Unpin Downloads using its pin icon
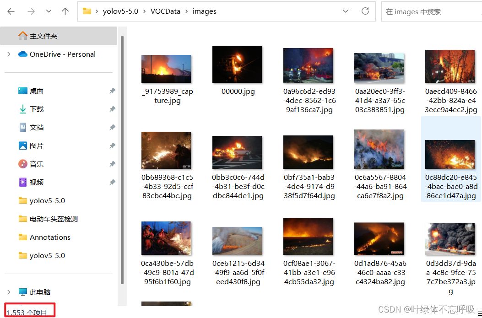482x318 pixels. tap(112, 109)
